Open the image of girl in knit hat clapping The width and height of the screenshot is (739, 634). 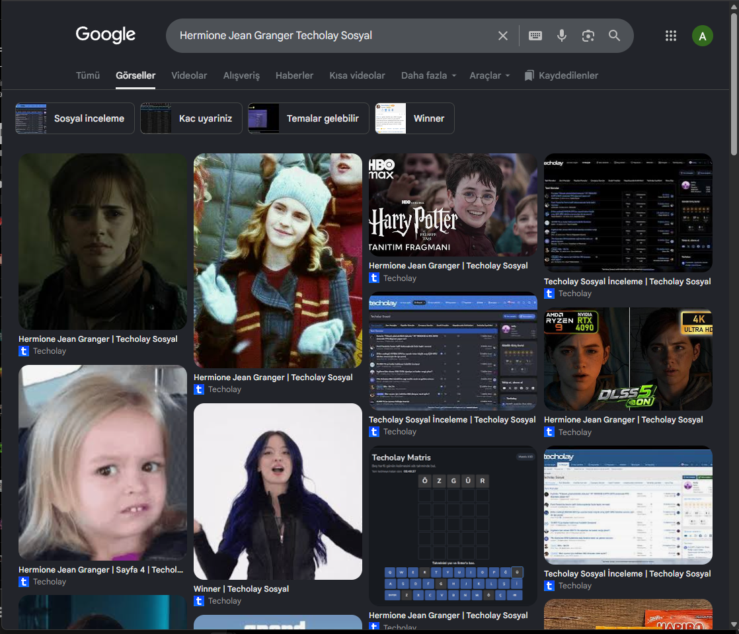pyautogui.click(x=278, y=260)
